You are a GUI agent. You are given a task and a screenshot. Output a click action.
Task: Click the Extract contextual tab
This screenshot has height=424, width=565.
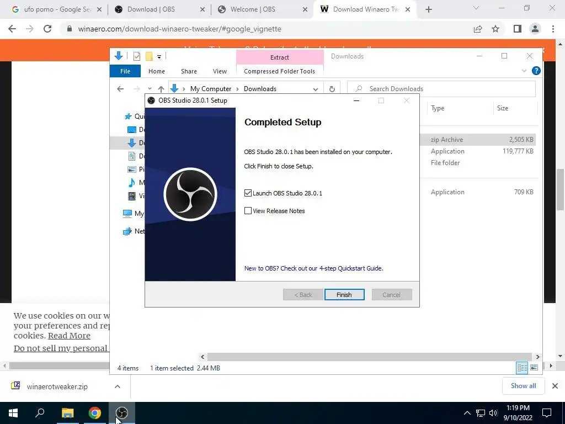pyautogui.click(x=280, y=57)
